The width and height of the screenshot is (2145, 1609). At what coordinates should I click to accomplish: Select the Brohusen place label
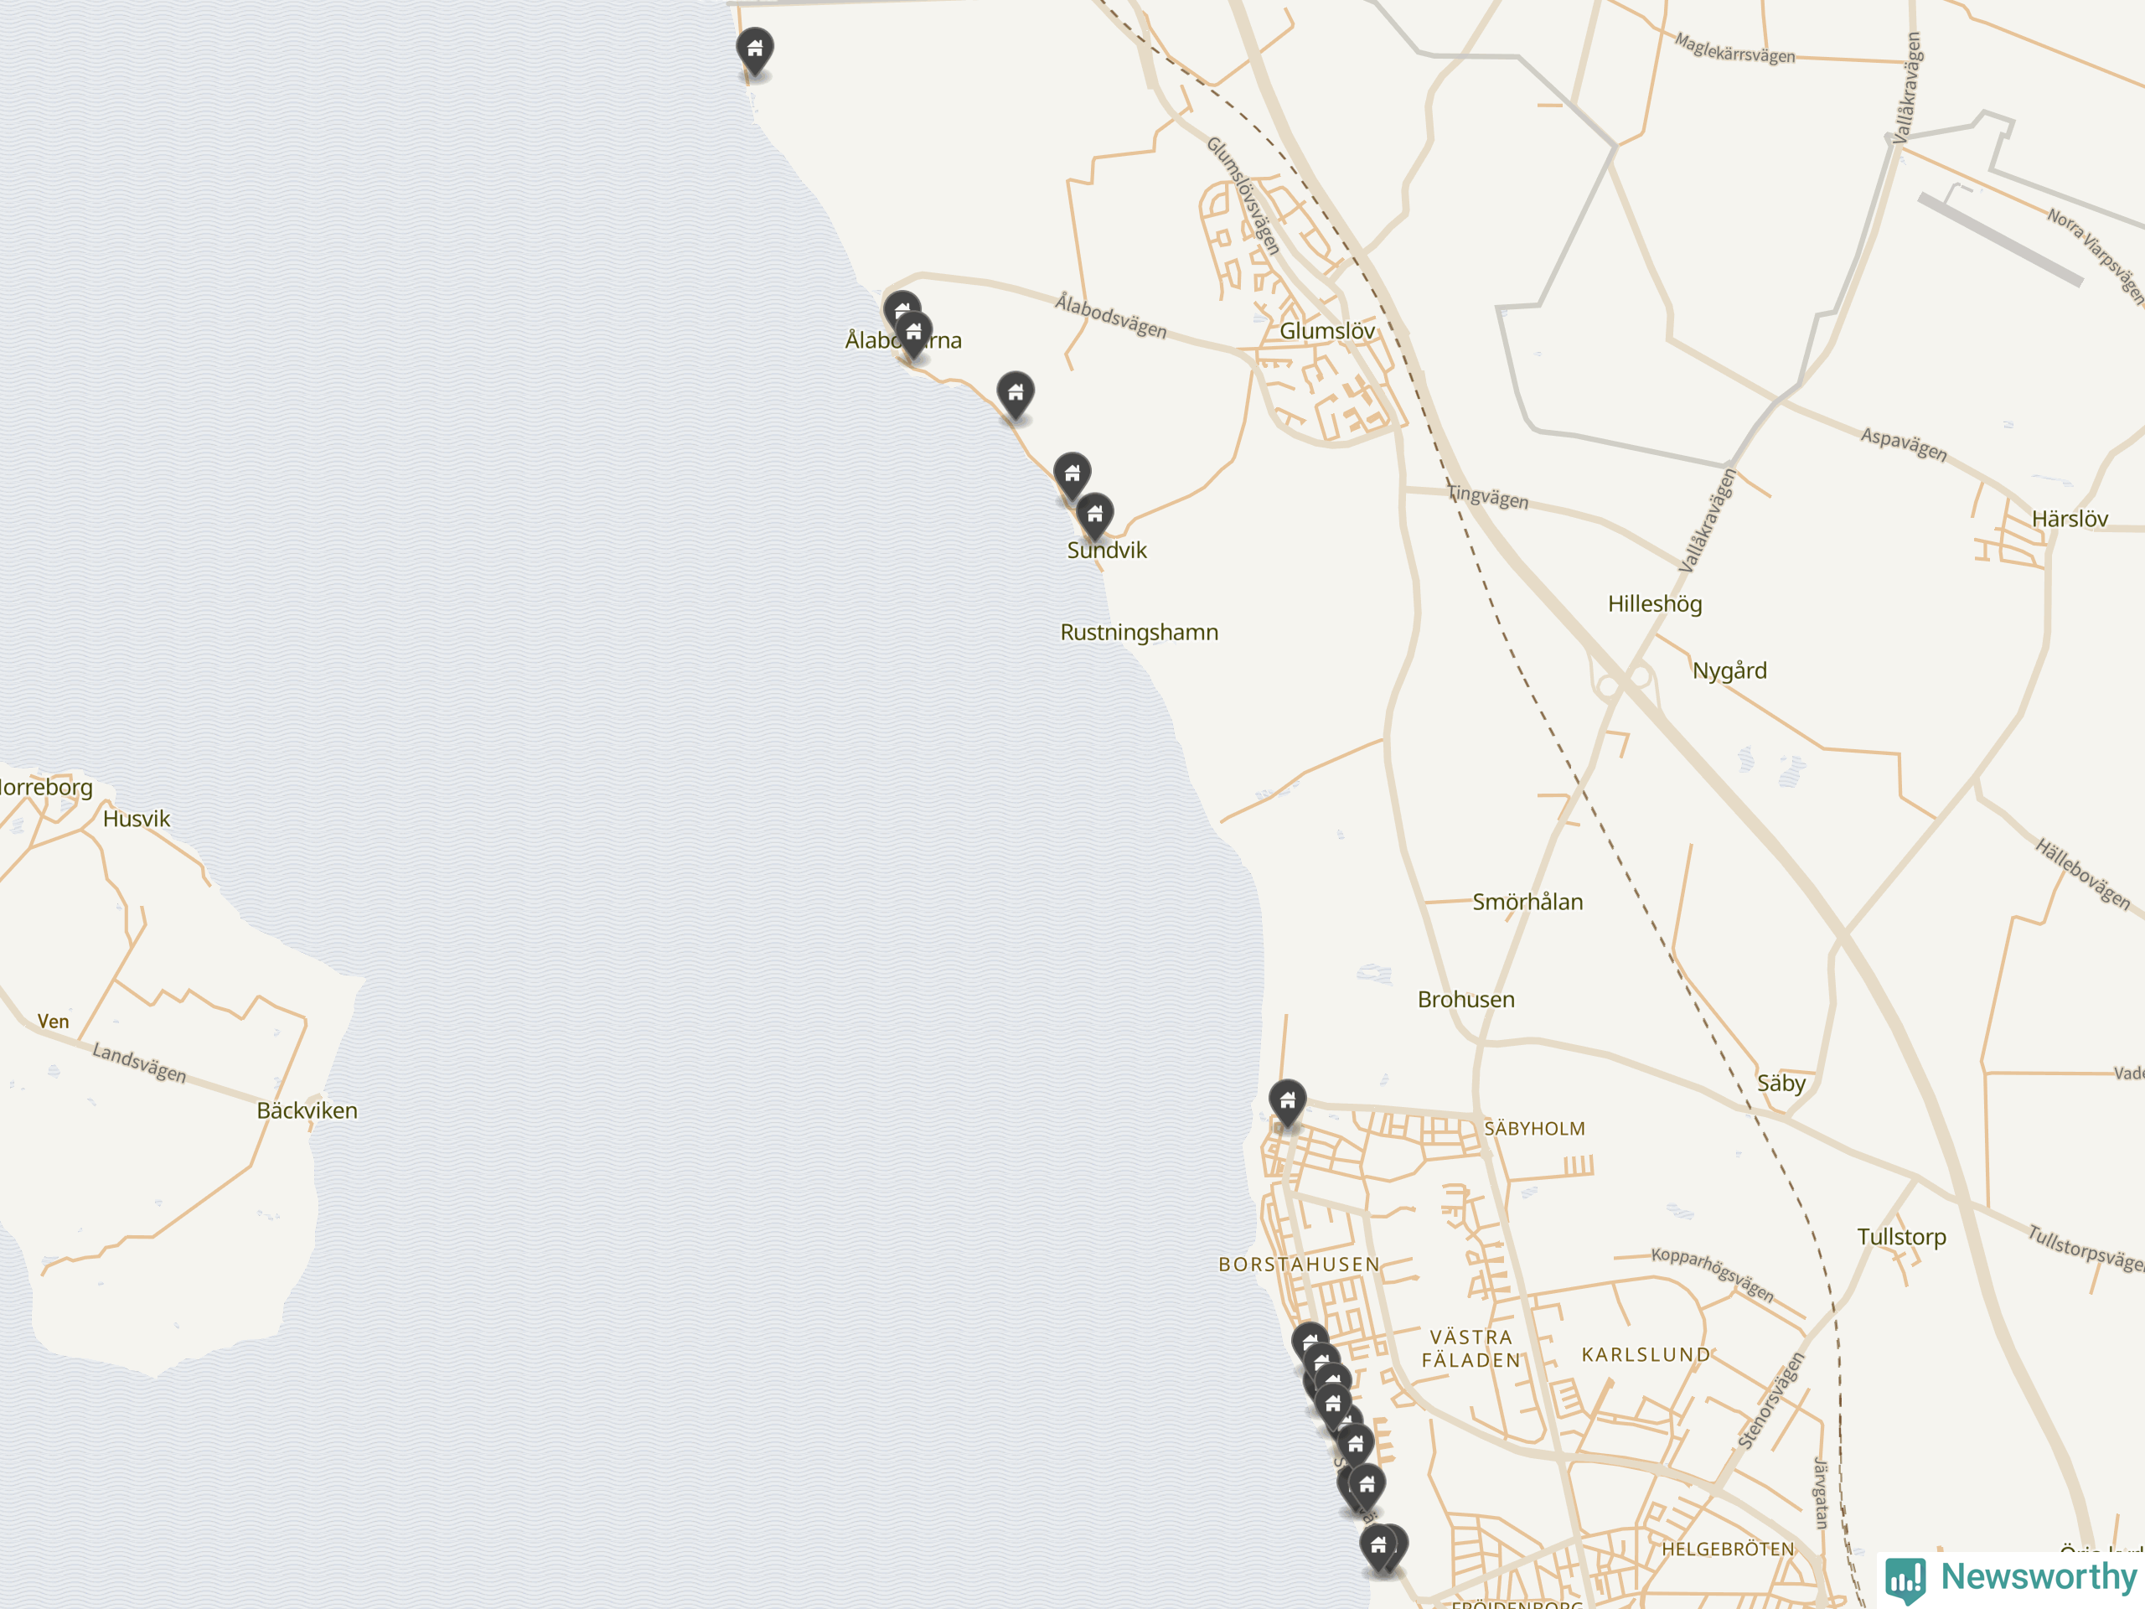pyautogui.click(x=1465, y=999)
